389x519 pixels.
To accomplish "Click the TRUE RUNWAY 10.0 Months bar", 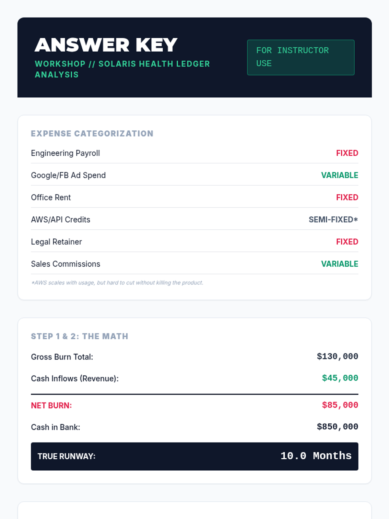I will (x=194, y=456).
